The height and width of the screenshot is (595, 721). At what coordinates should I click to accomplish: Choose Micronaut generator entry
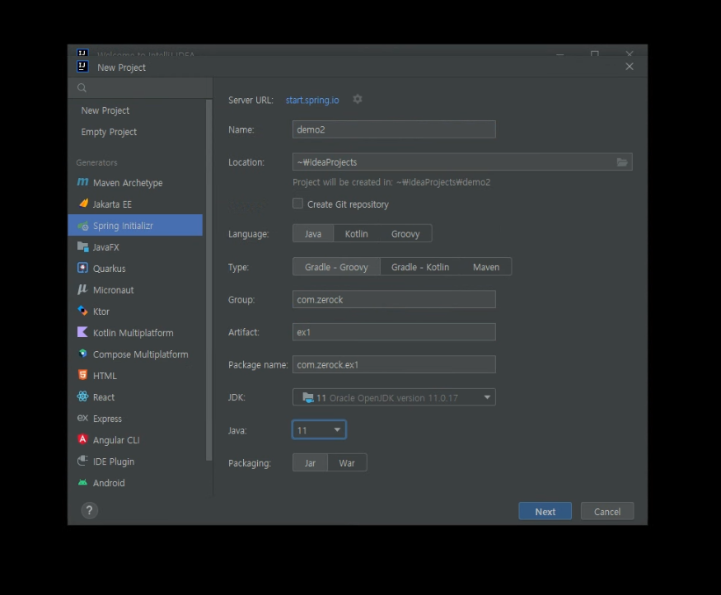[x=135, y=290]
